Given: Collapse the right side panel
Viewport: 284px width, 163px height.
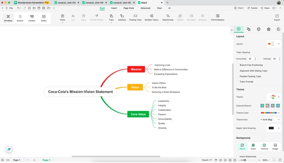Looking at the screenshot, I should (232, 30).
